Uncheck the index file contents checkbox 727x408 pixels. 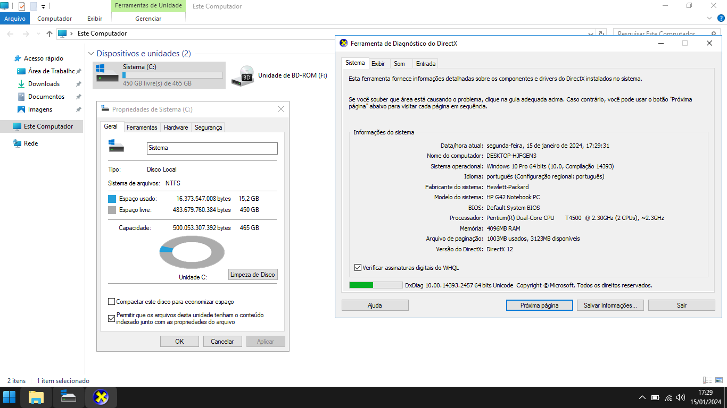(112, 319)
